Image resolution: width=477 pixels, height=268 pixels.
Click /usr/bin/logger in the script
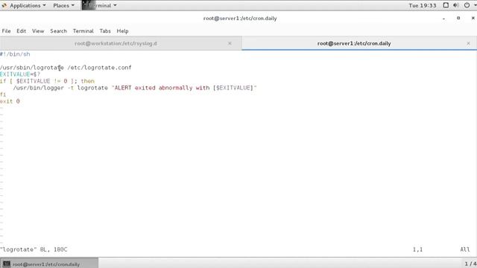pyautogui.click(x=39, y=88)
